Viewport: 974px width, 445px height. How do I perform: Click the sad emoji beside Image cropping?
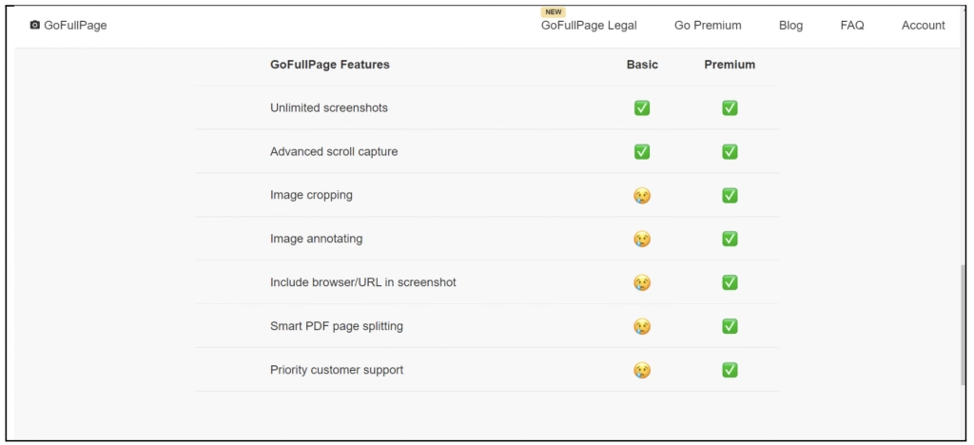coord(642,196)
